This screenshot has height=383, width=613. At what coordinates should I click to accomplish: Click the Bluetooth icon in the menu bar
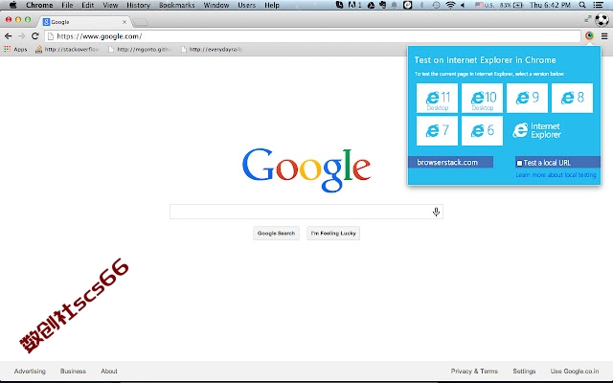421,5
